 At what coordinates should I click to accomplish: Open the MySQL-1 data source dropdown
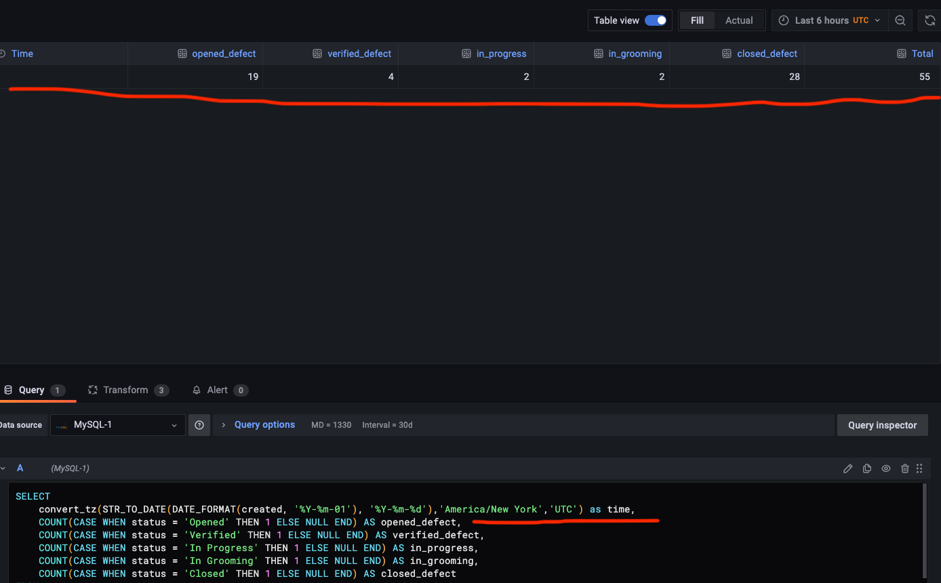point(118,425)
